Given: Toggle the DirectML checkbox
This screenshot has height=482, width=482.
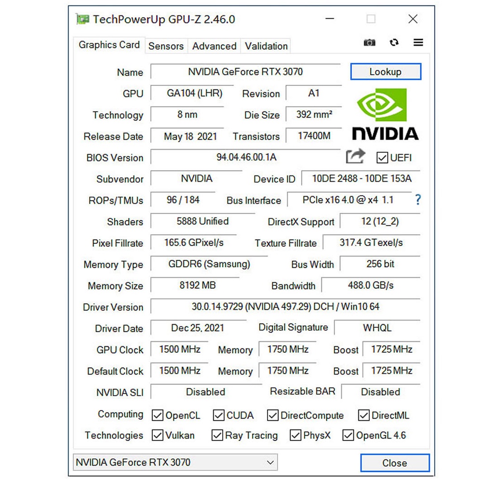Looking at the screenshot, I should point(364,415).
